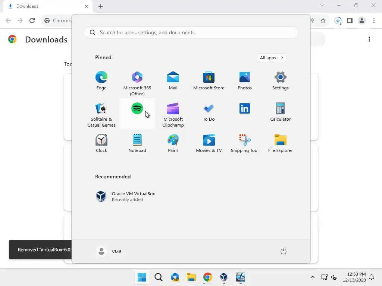
Task: Toggle Chrome side panel
Action: point(350,21)
